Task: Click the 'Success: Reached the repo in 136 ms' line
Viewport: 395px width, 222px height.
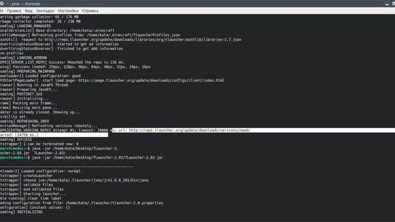Action: pyautogui.click(x=62, y=62)
